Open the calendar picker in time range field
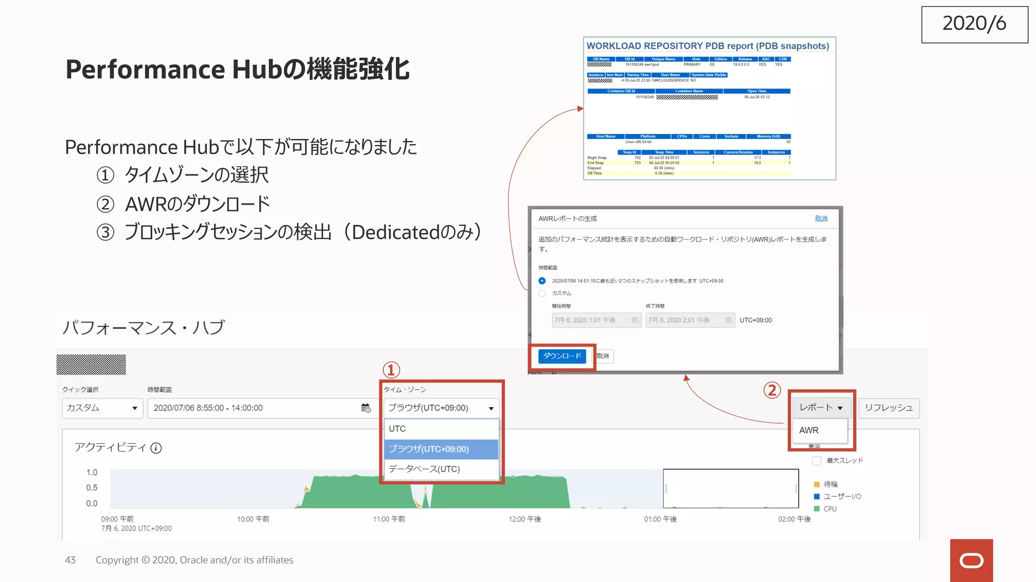The width and height of the screenshot is (1036, 582). [366, 408]
